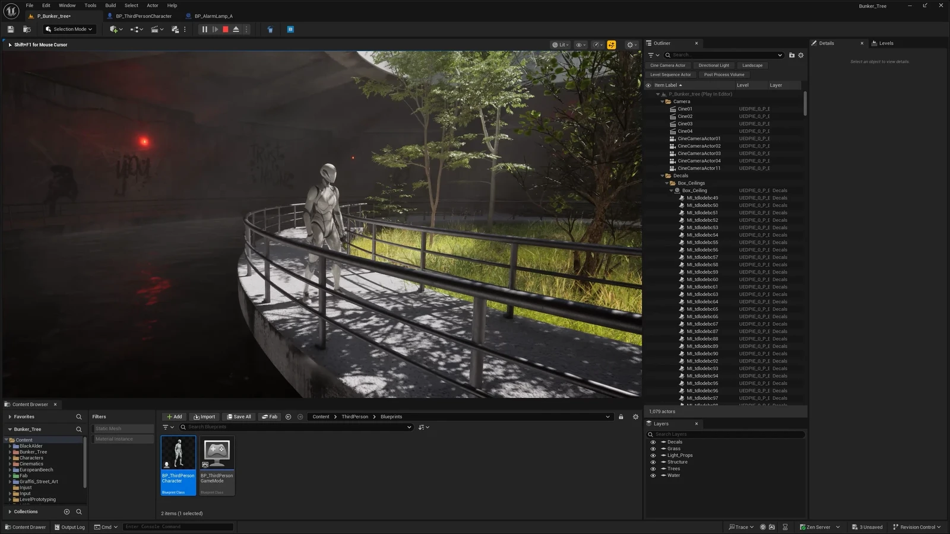The image size is (950, 534).
Task: Click the Outliner add folder icon
Action: pos(791,55)
